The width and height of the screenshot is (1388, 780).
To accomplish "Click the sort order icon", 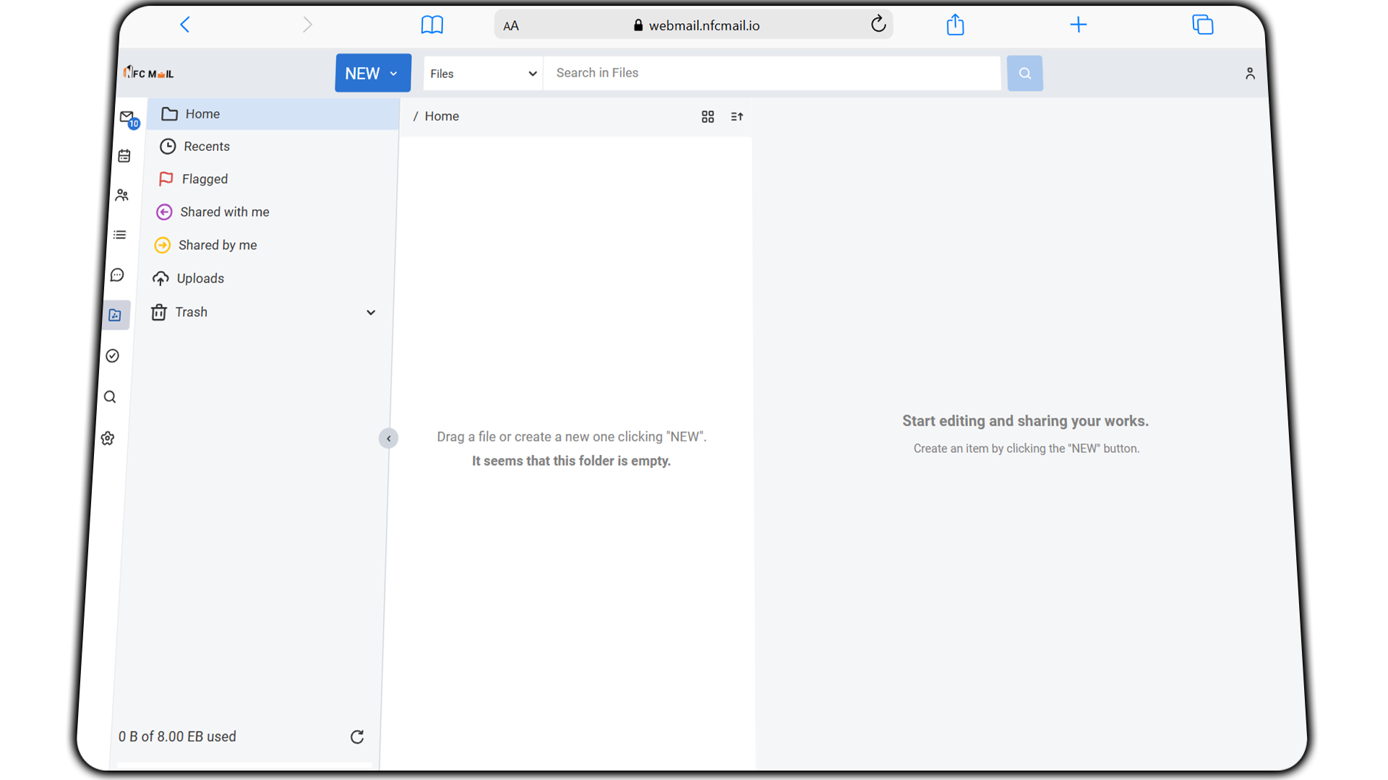I will pos(737,116).
